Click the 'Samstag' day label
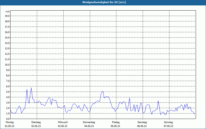The height and width of the screenshot is (129, 206). pos(142,122)
